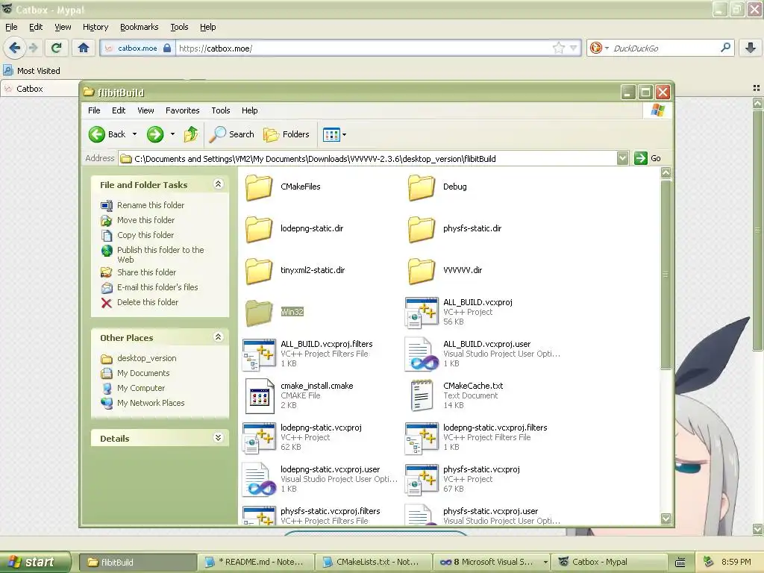Expand the Details panel
The image size is (764, 573).
pyautogui.click(x=219, y=437)
